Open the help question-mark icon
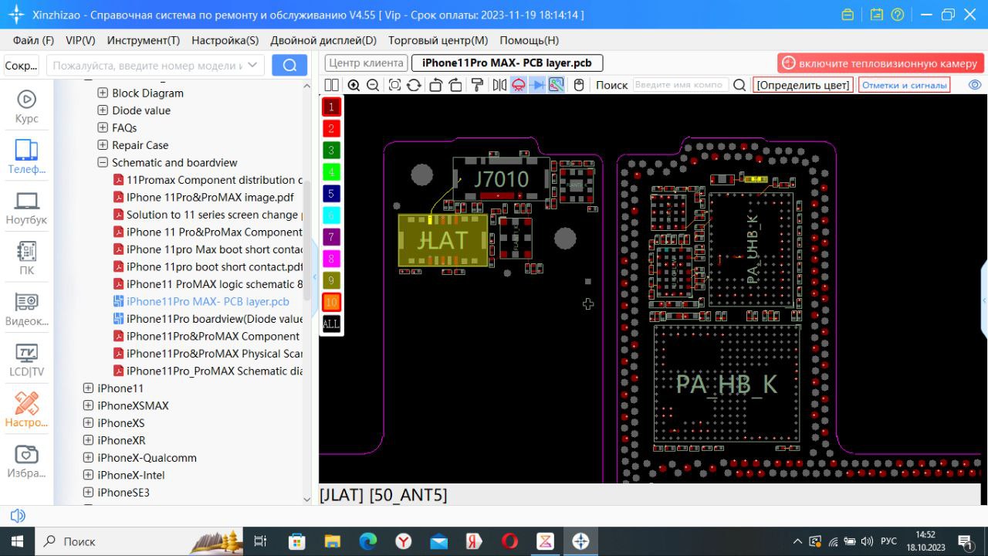 point(897,15)
